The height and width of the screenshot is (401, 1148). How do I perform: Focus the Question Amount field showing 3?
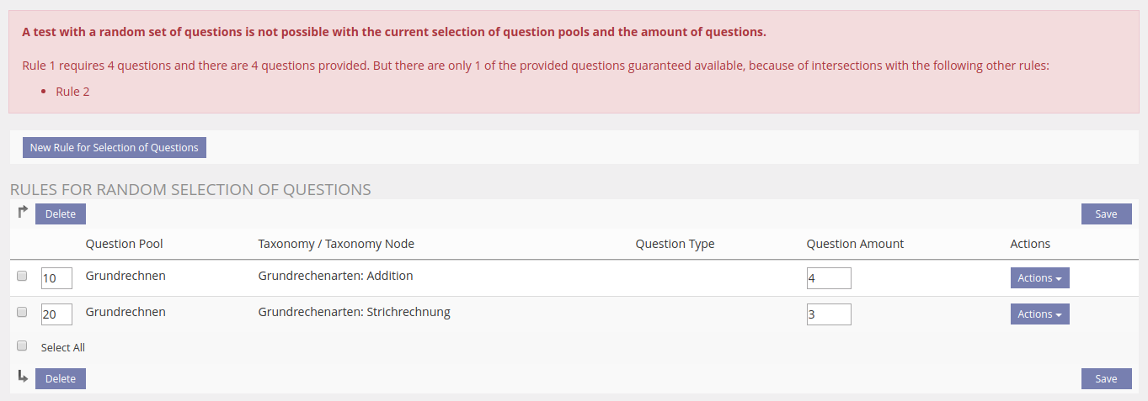(x=828, y=314)
